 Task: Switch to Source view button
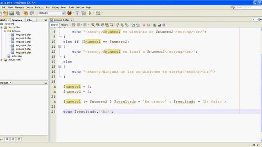[54, 24]
